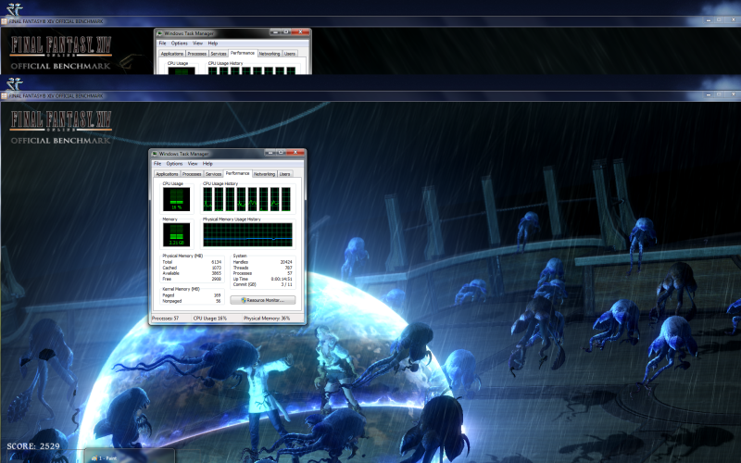Close the lower Task Manager window
Viewport: 741px width, 463px height.
tap(295, 152)
